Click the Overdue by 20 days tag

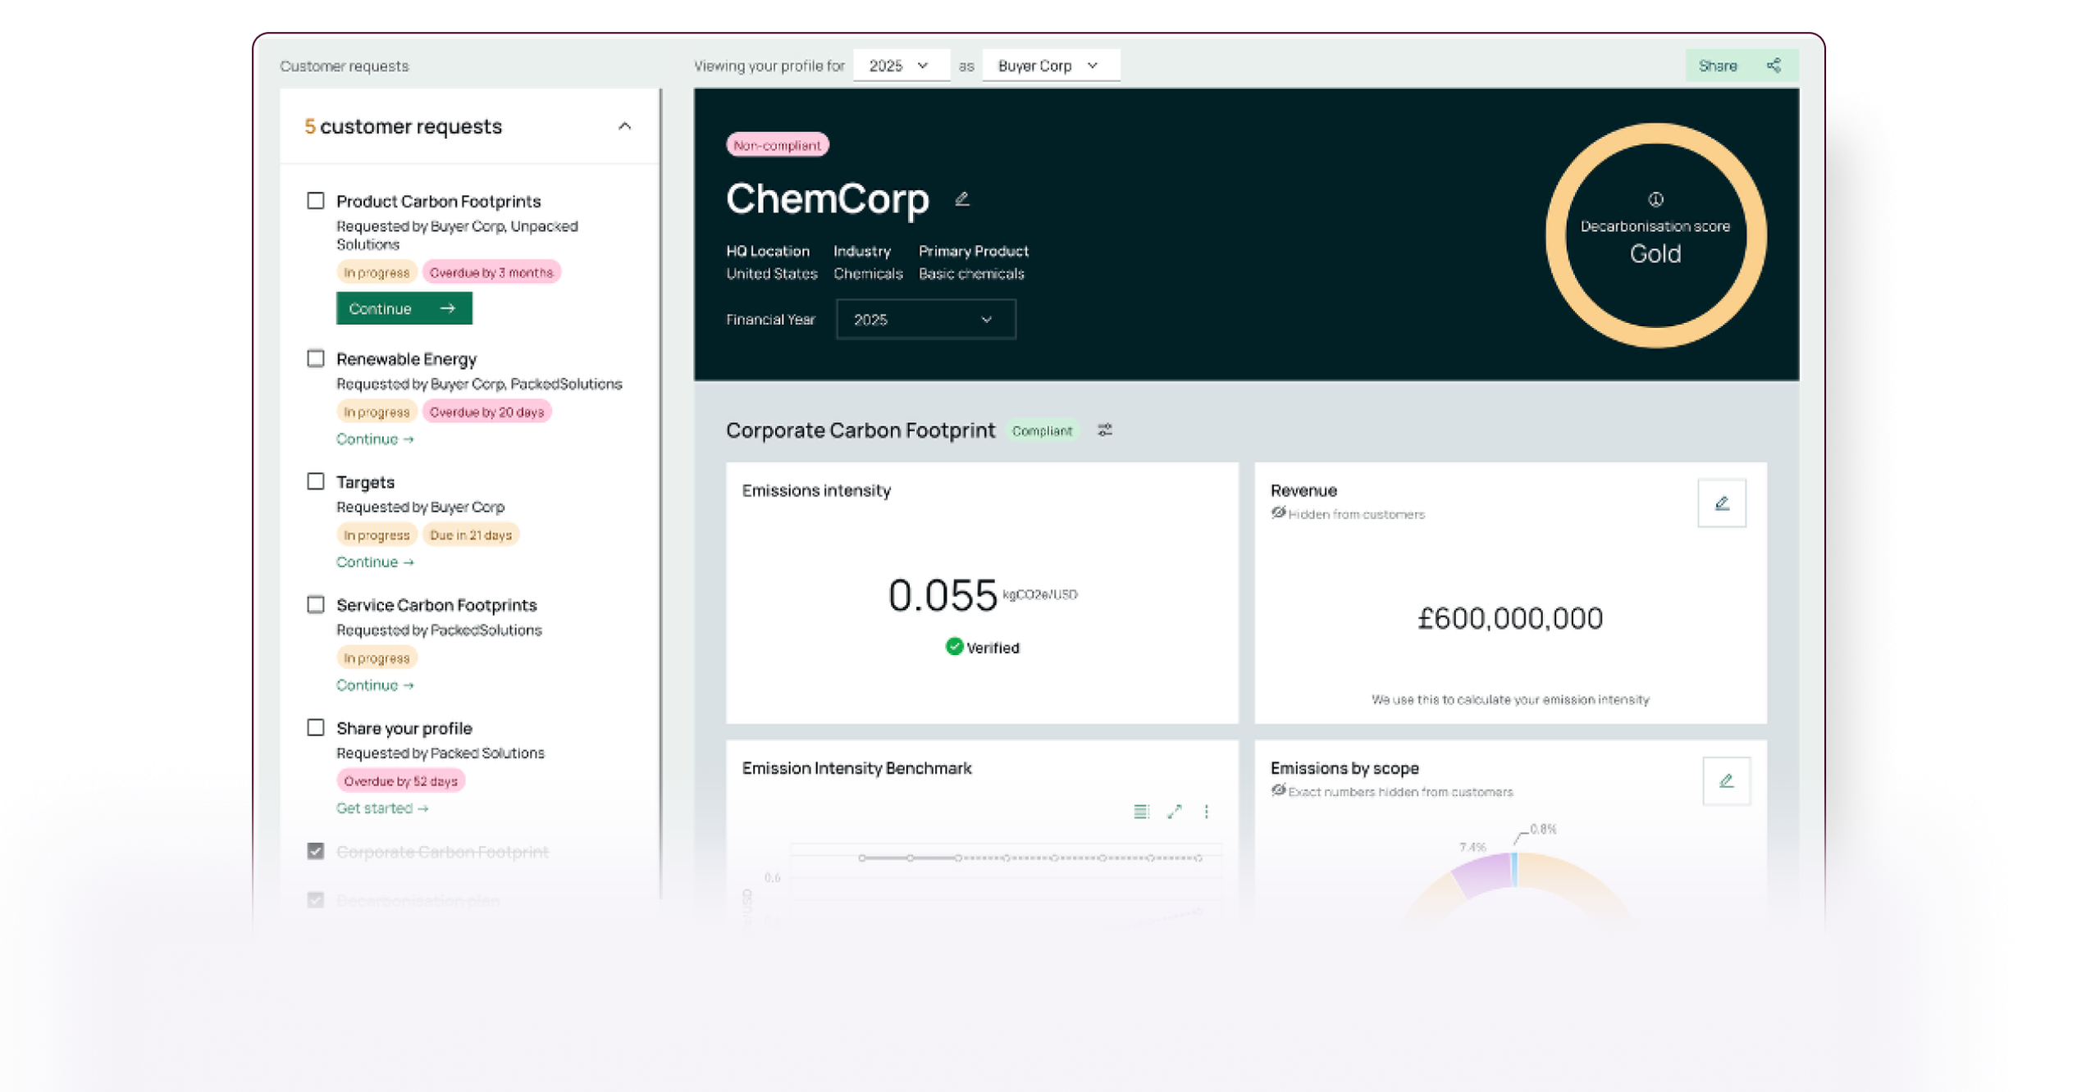tap(486, 412)
